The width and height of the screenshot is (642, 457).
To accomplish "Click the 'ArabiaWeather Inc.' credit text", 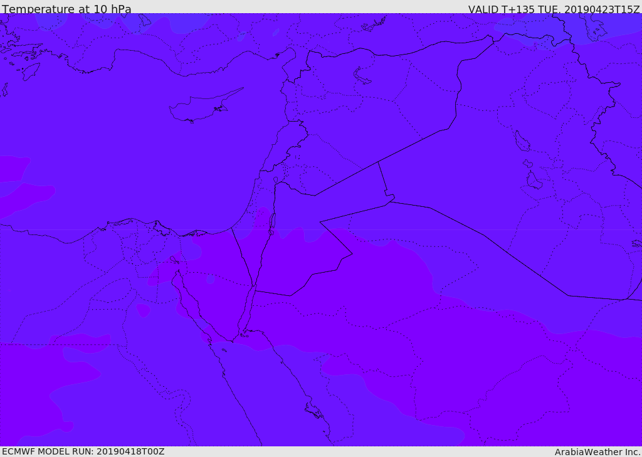I will pyautogui.click(x=597, y=452).
